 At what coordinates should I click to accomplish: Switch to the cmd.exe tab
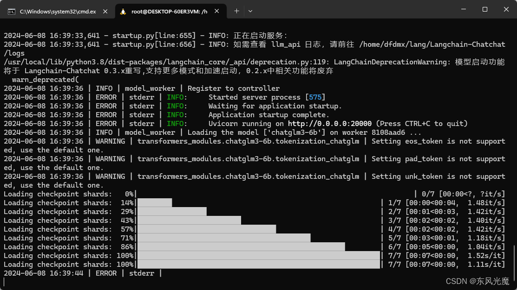(58, 11)
